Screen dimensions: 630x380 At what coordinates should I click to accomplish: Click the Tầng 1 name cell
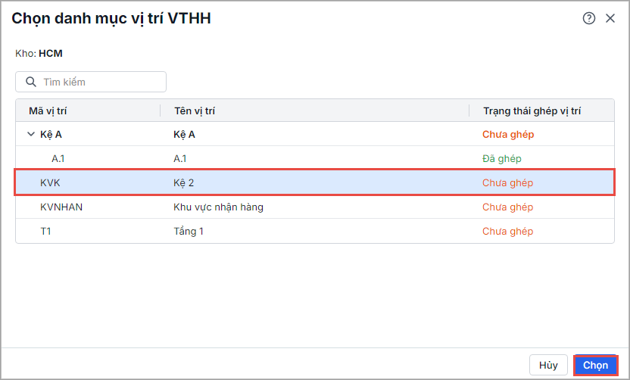pyautogui.click(x=189, y=232)
